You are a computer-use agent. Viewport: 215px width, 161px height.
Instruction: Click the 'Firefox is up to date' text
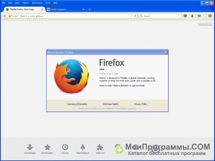pyautogui.click(x=109, y=74)
